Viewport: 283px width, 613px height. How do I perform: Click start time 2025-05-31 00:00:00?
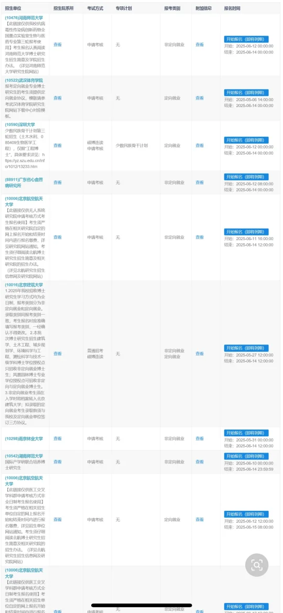pyautogui.click(x=248, y=440)
